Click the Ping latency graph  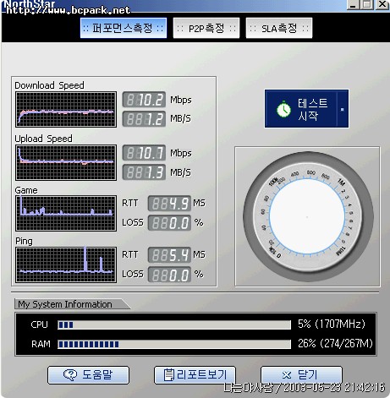[66, 264]
